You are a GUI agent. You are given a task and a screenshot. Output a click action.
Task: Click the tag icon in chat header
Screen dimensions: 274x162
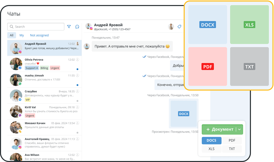(179, 27)
